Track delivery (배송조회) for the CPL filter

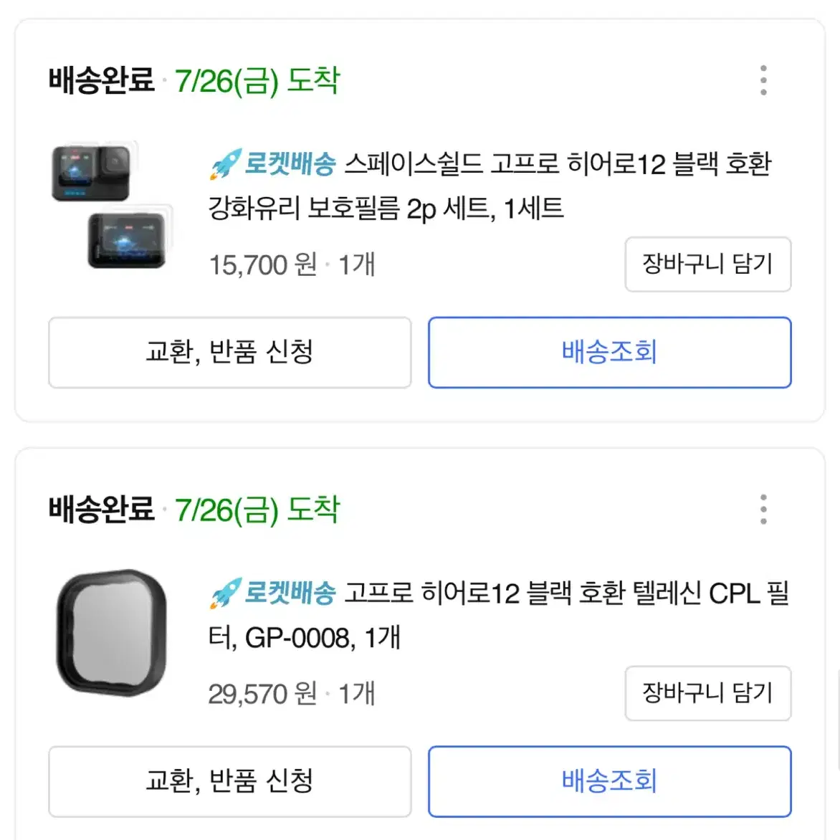coord(610,782)
